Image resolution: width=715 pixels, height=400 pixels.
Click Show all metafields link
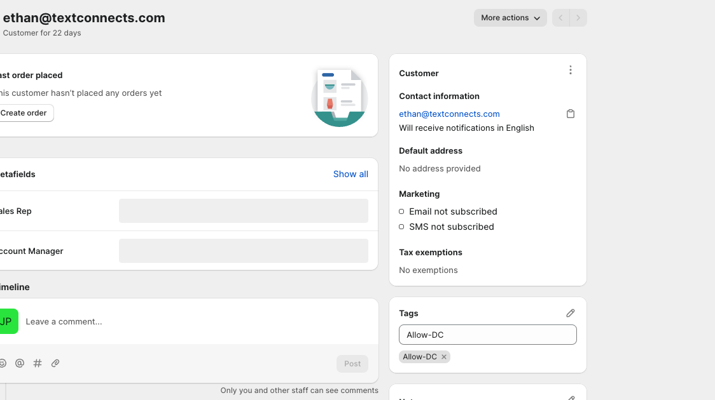click(351, 174)
